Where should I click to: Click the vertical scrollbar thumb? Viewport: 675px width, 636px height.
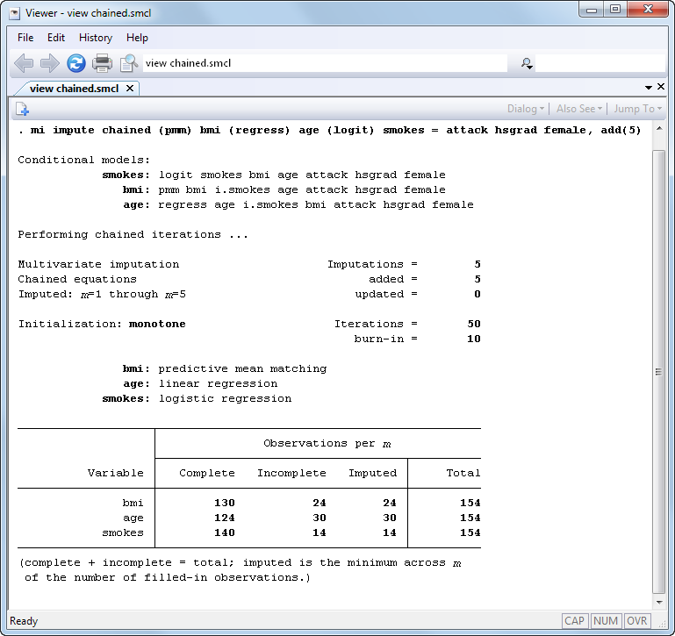pyautogui.click(x=658, y=371)
